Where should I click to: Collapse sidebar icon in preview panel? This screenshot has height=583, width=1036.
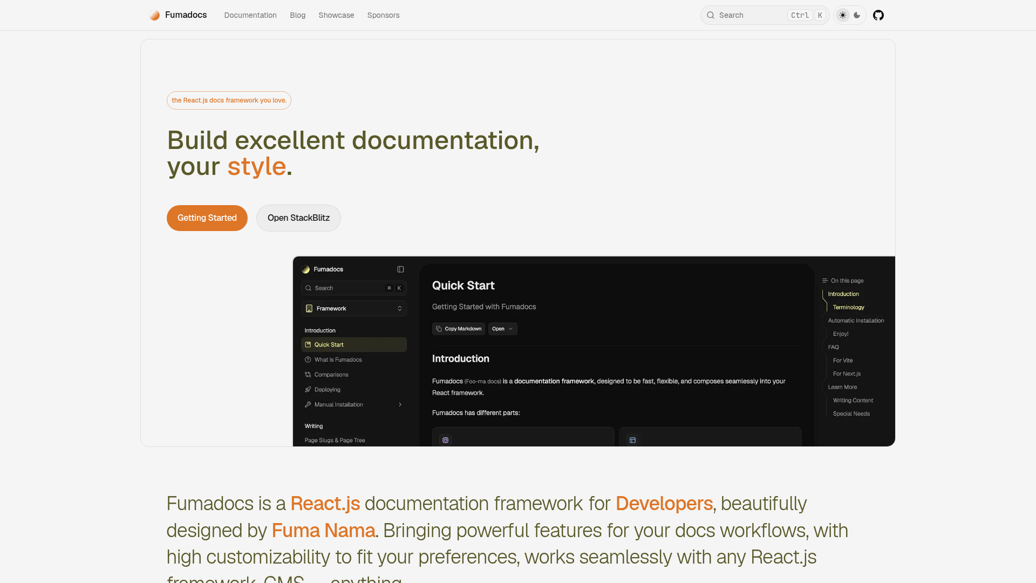tap(400, 269)
